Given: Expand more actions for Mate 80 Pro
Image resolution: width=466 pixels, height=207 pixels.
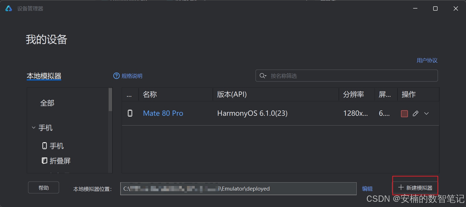Looking at the screenshot, I should [427, 113].
